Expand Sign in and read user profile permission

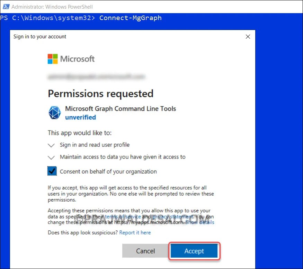(x=51, y=145)
